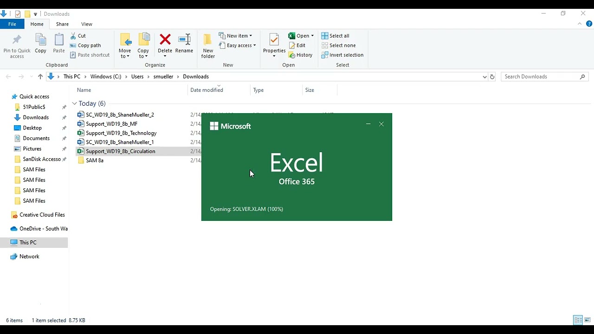Viewport: 594px width, 334px height.
Task: Expand address bar history dropdown
Action: [x=484, y=77]
